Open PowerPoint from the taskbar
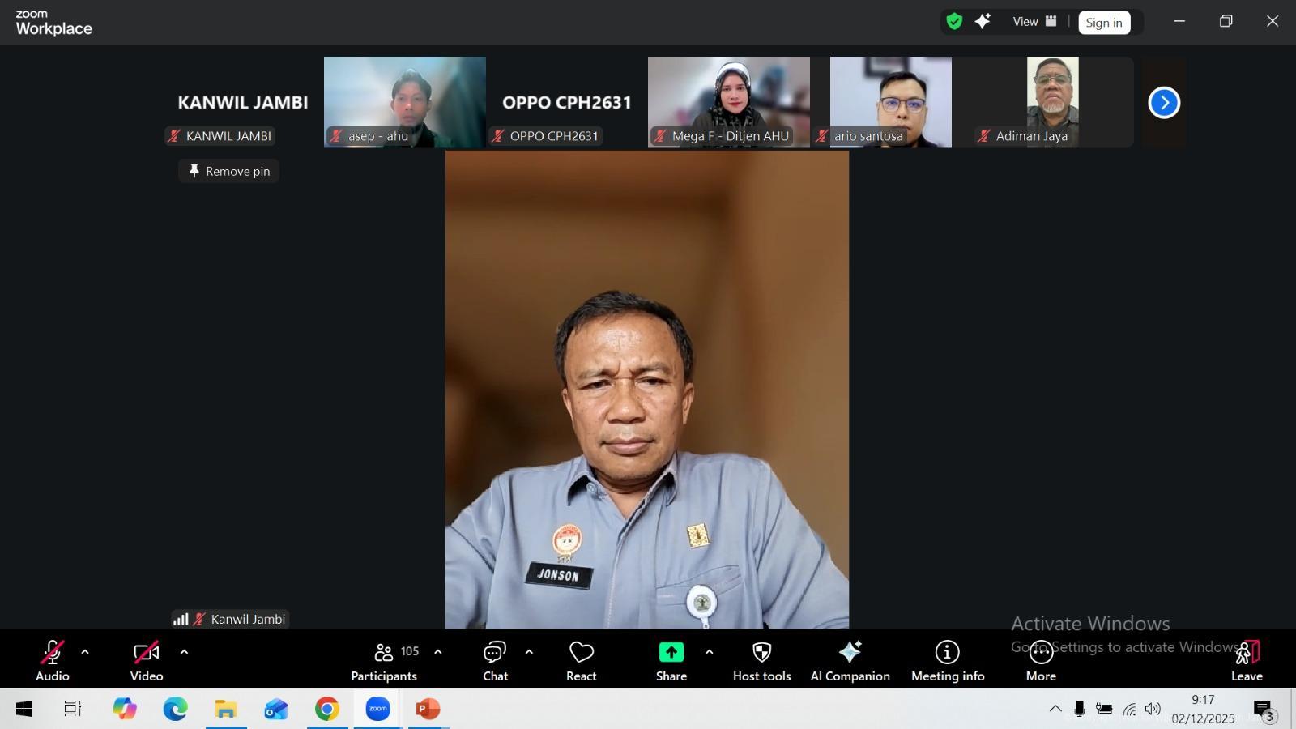 pyautogui.click(x=428, y=708)
